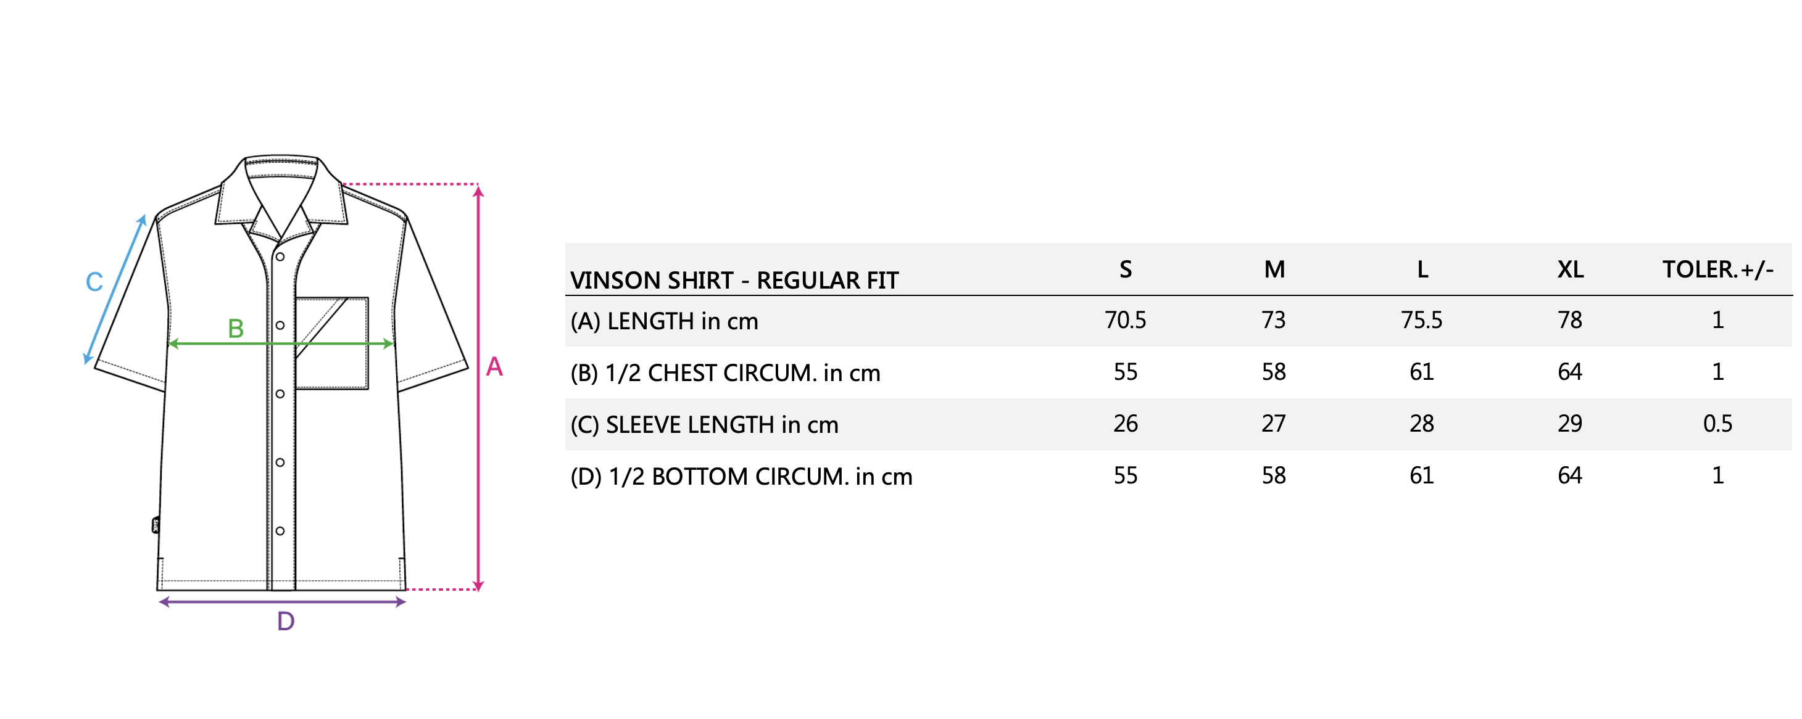Image resolution: width=1802 pixels, height=719 pixels.
Task: Select the XL size column header
Action: pyautogui.click(x=1570, y=269)
